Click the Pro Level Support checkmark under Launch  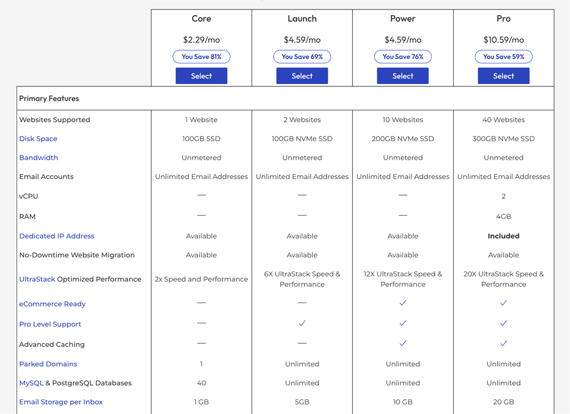[x=302, y=323]
